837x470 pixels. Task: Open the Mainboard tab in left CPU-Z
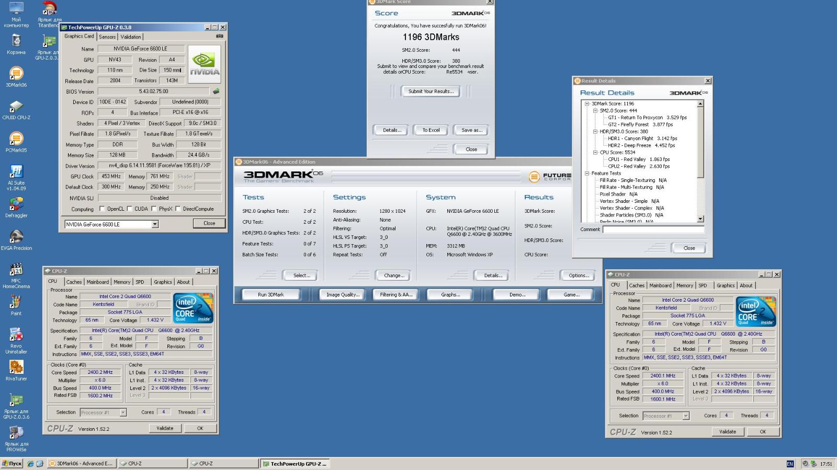(98, 282)
